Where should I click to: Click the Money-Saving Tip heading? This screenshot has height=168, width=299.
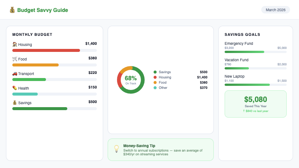139,146
